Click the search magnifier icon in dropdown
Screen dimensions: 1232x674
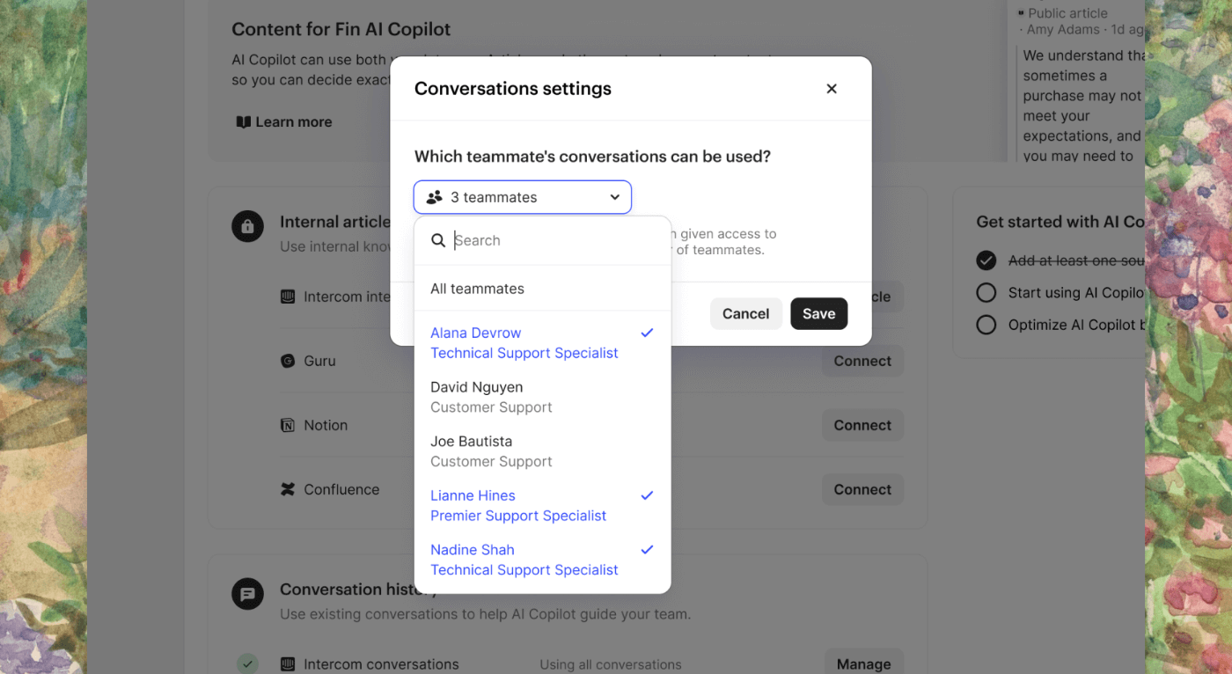[438, 240]
